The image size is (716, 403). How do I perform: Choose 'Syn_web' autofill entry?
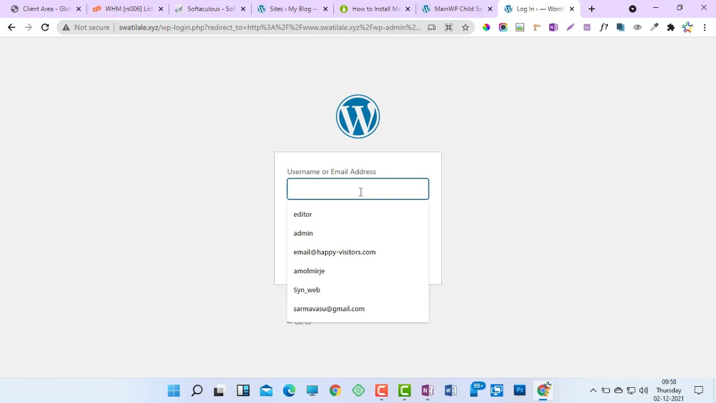point(358,290)
